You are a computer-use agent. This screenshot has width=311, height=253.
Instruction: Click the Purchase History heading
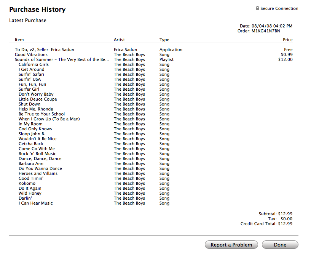coord(37,10)
